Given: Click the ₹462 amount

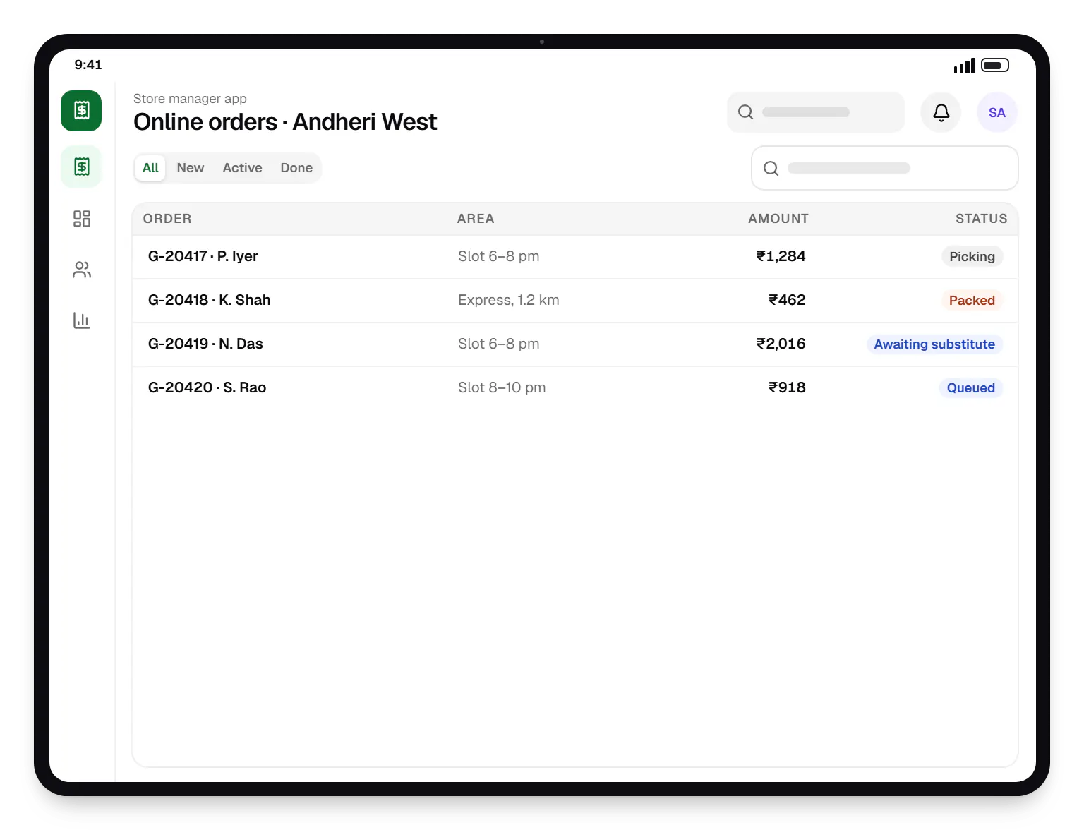Looking at the screenshot, I should 787,300.
